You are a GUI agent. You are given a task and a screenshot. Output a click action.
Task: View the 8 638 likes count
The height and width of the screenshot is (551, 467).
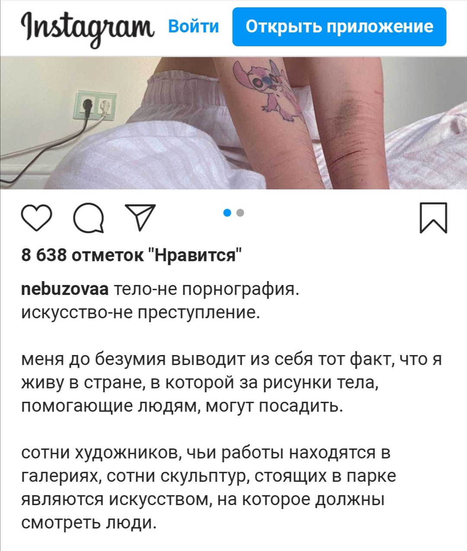131,255
